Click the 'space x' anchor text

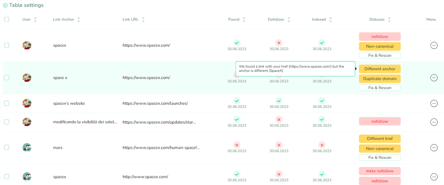click(x=60, y=78)
